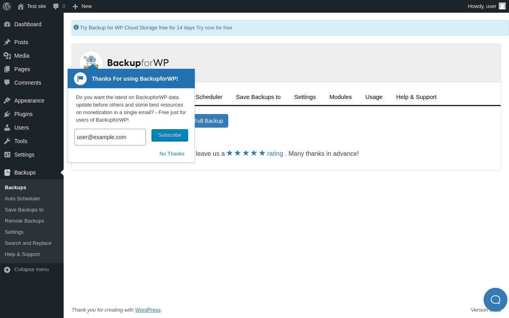
Task: Open the Usage tab
Action: click(374, 97)
